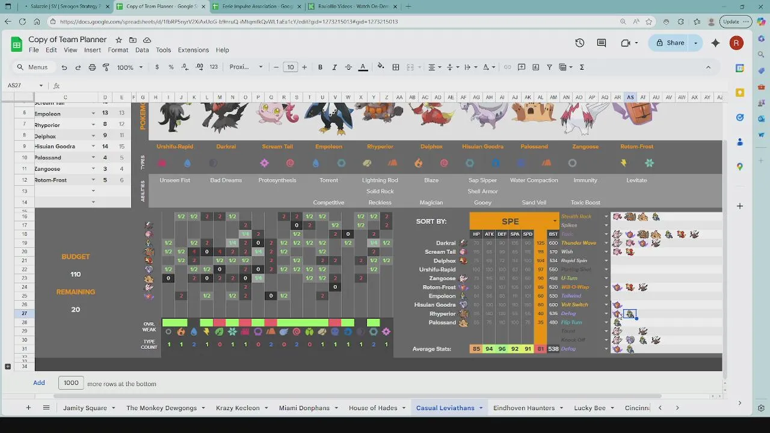Open horizontal align options
Viewport: 770px width, 433px height.
[434, 67]
